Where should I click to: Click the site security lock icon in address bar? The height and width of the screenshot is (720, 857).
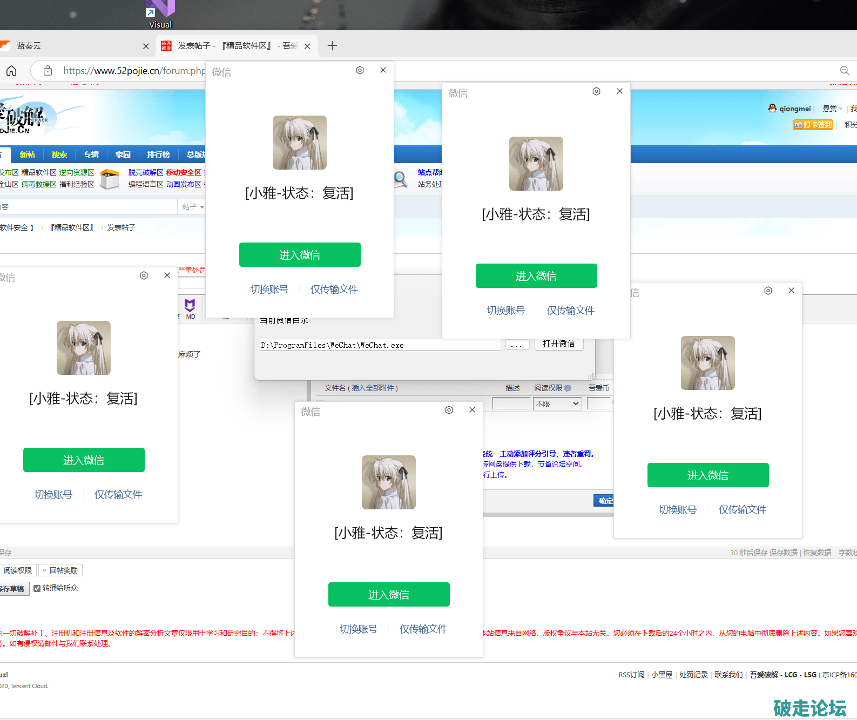click(x=48, y=71)
